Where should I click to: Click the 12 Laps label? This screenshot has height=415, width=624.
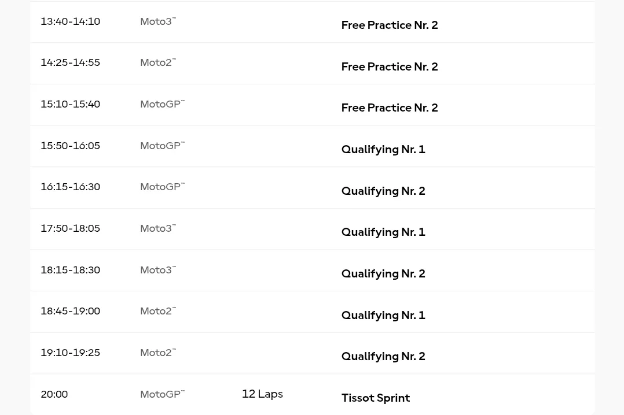262,394
